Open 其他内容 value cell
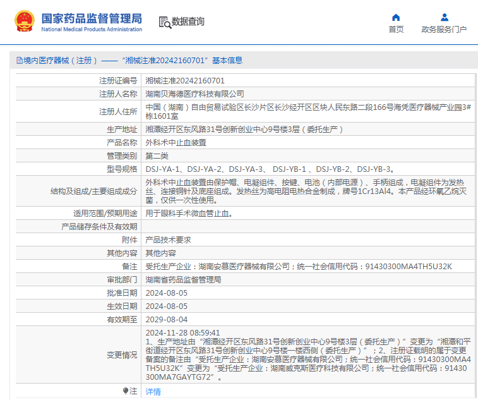 [160, 253]
